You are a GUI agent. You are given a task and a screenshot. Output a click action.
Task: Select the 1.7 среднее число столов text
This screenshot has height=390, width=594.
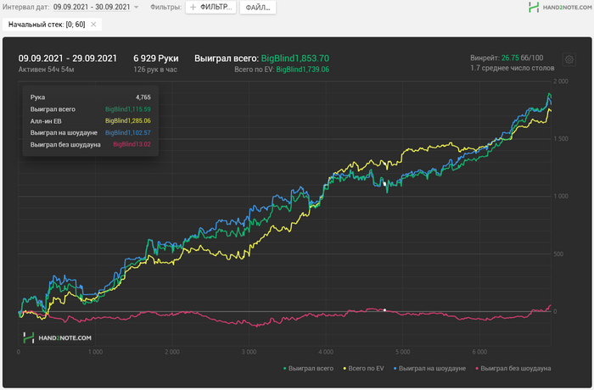click(513, 68)
